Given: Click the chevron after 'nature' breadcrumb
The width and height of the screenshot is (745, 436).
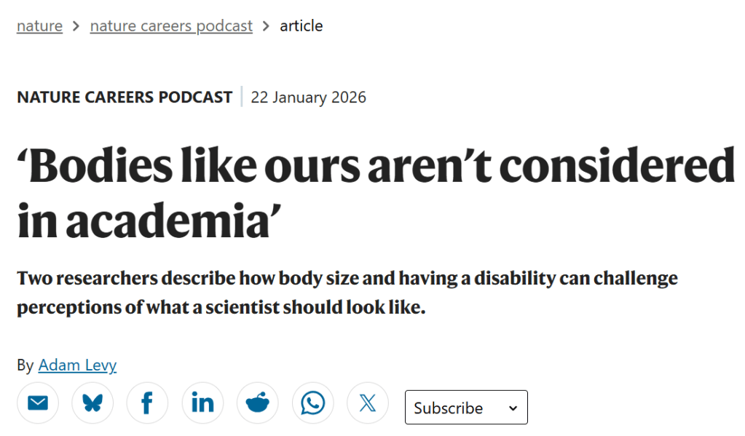Looking at the screenshot, I should [76, 27].
